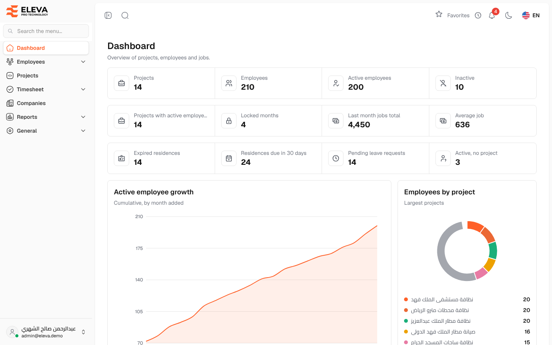Click the Projects with active employees icon

pos(122,121)
